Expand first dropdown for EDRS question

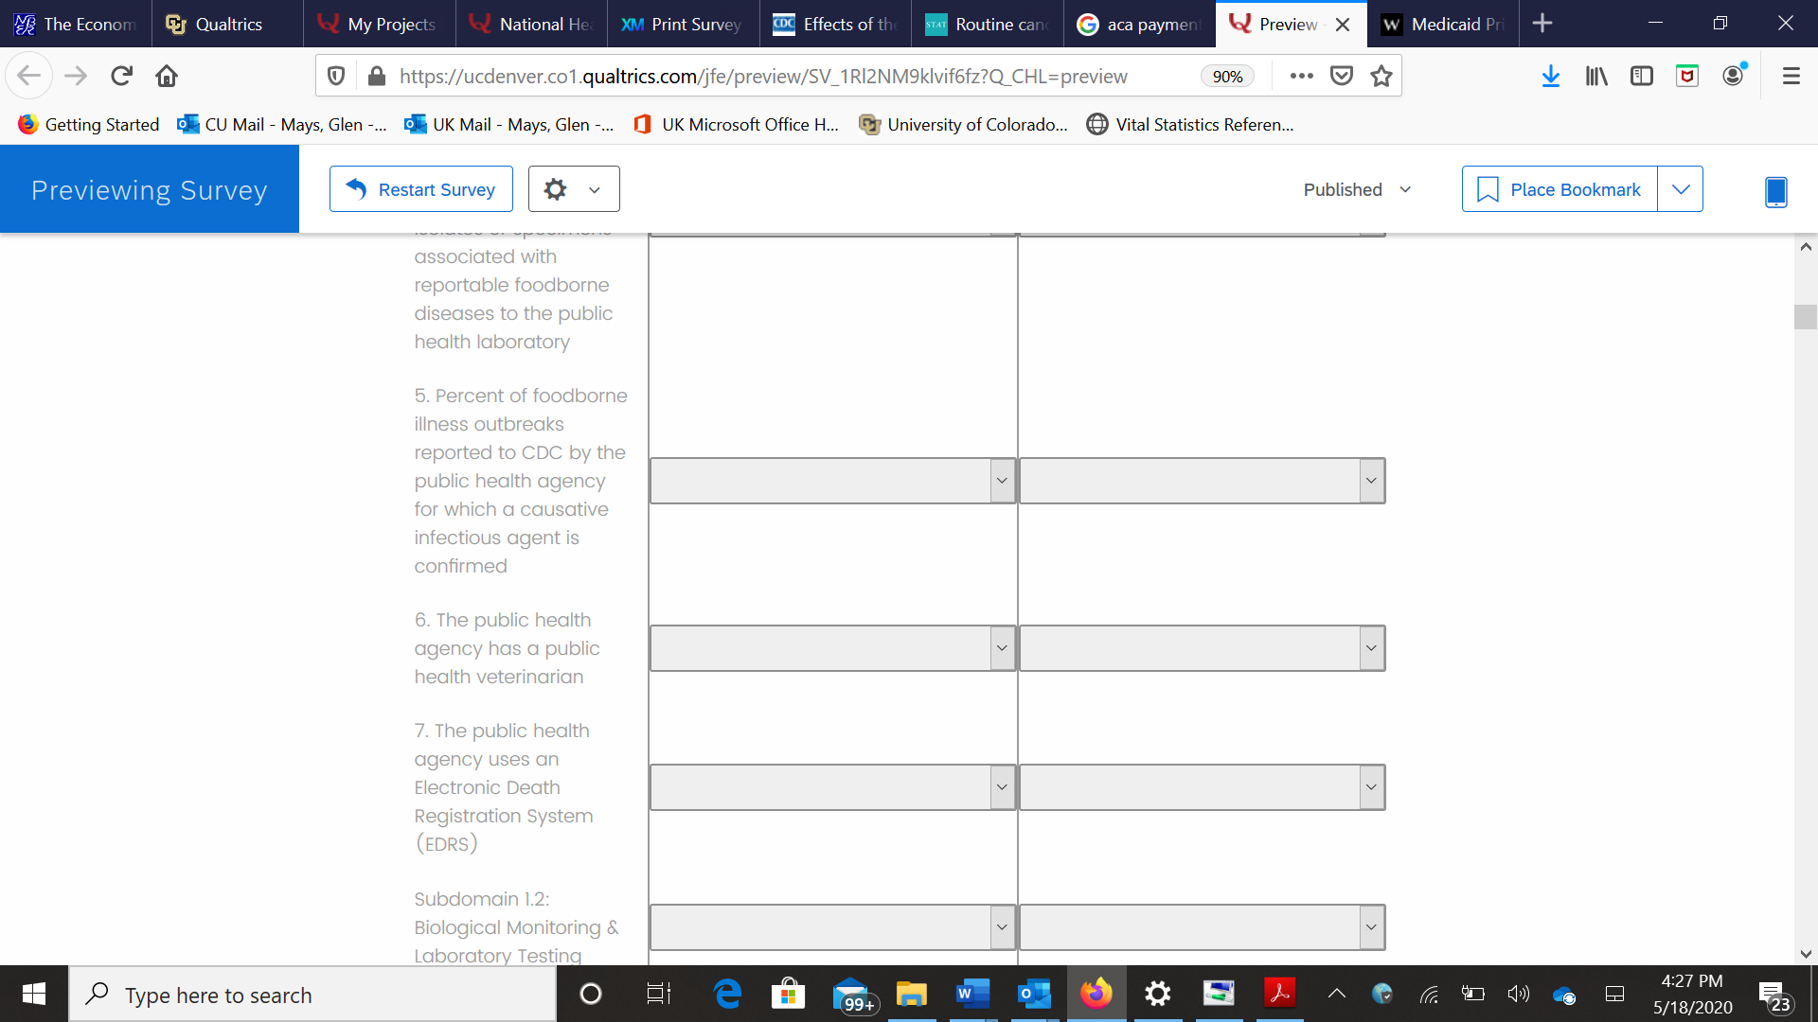point(831,787)
